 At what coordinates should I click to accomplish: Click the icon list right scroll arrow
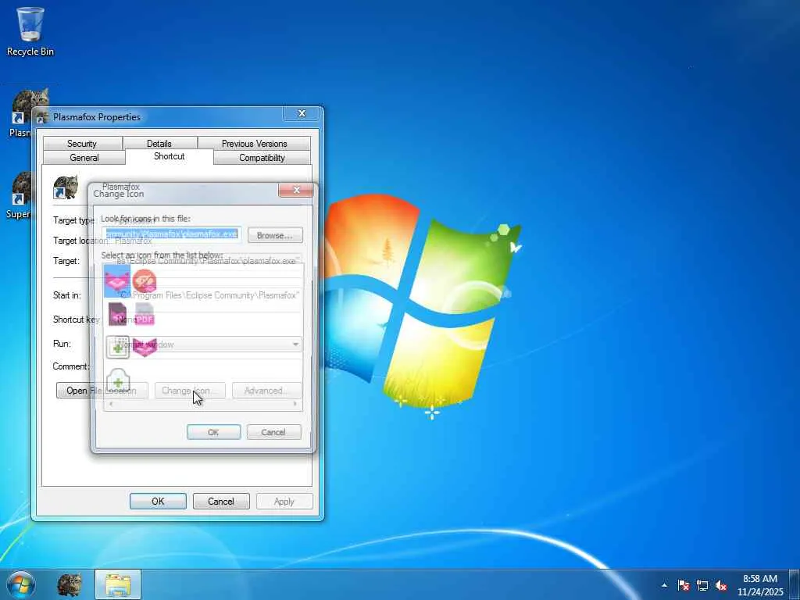(x=295, y=404)
